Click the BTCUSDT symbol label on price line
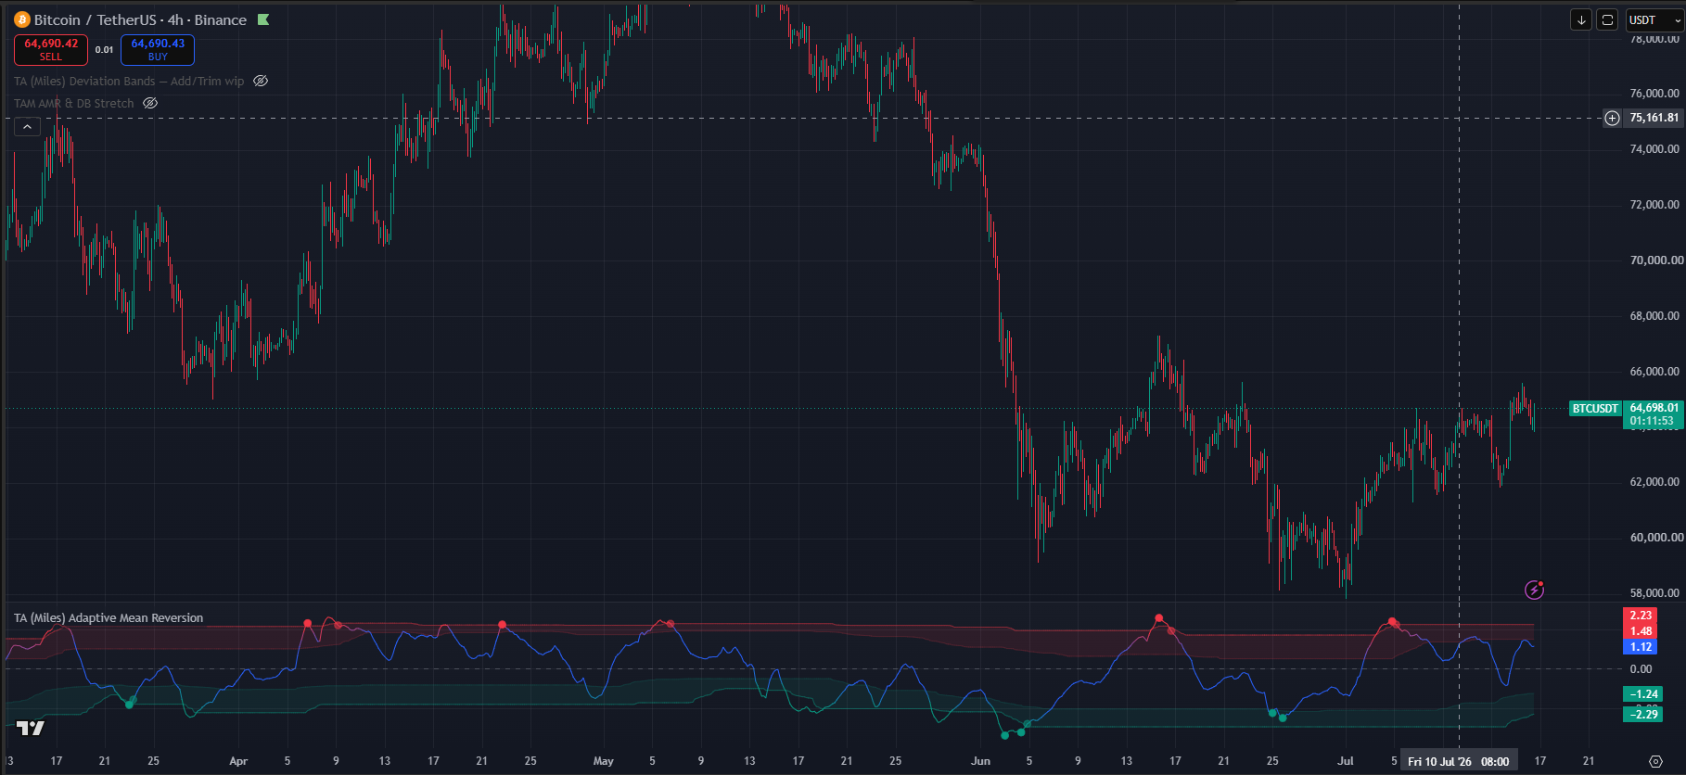This screenshot has height=775, width=1686. [1595, 408]
